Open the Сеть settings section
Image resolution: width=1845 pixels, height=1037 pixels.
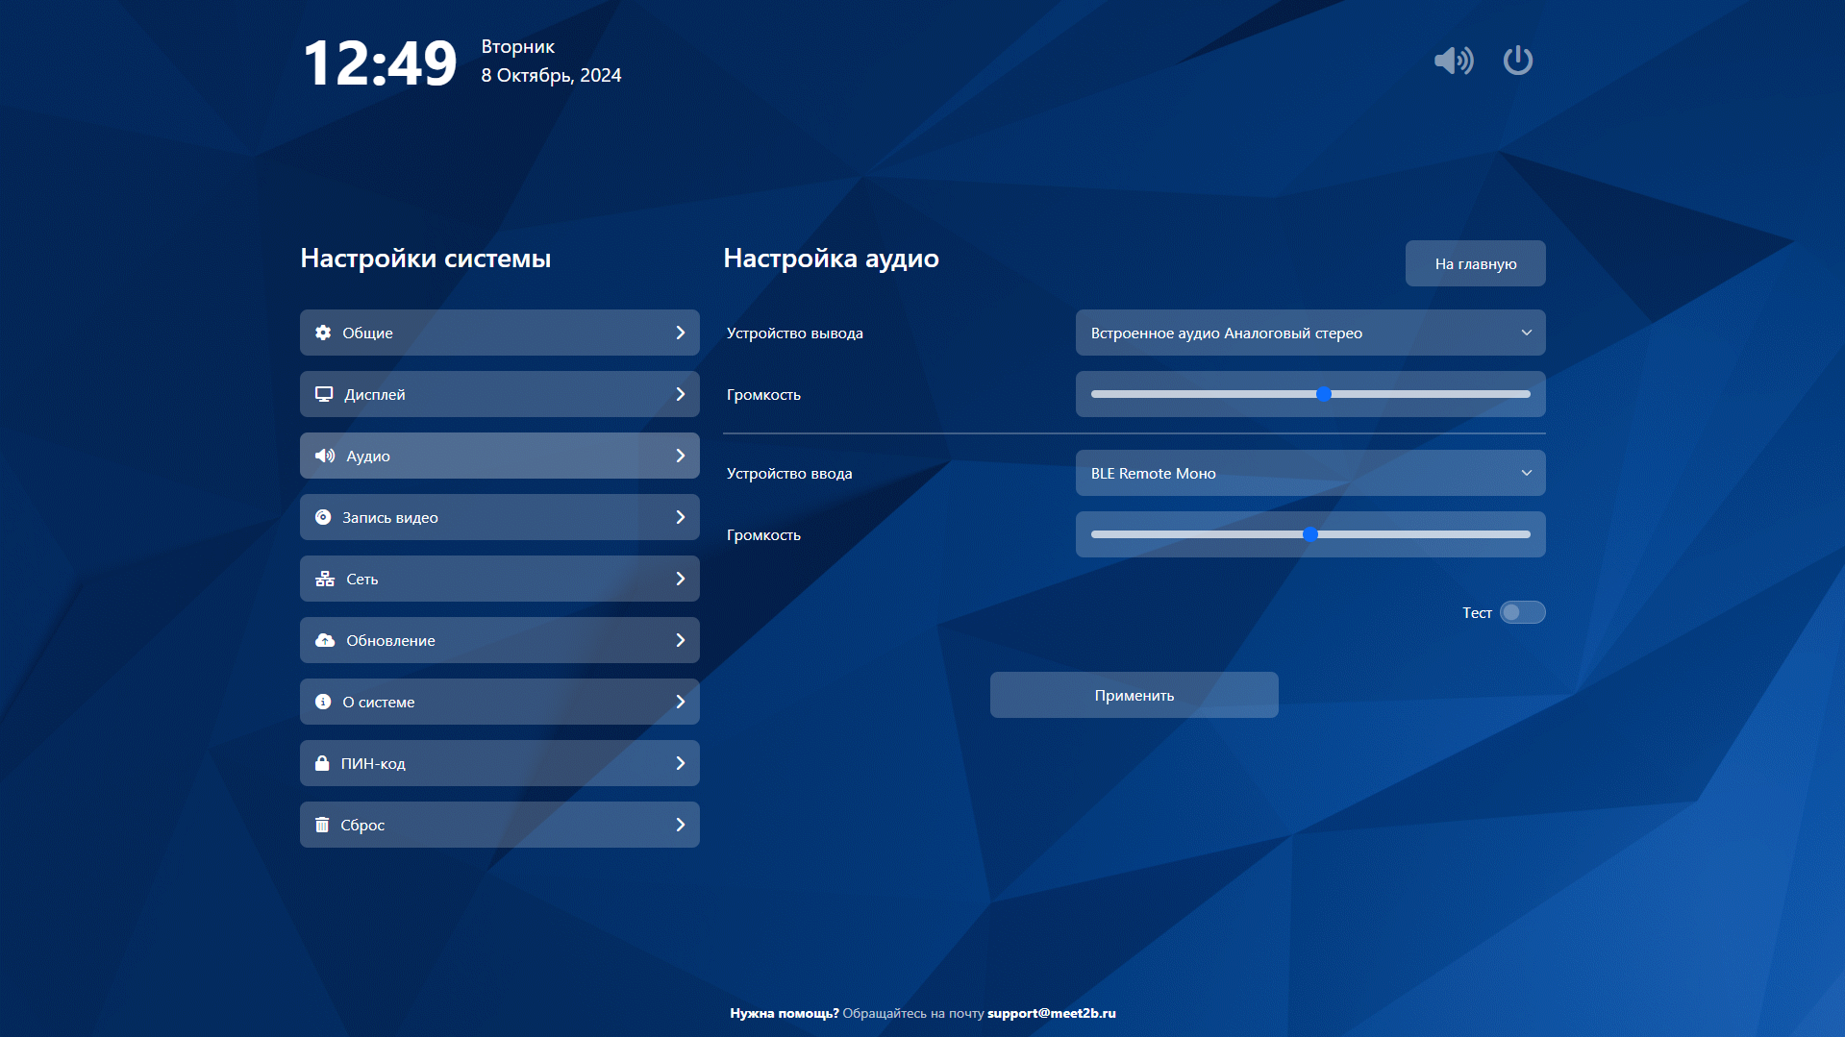499,579
